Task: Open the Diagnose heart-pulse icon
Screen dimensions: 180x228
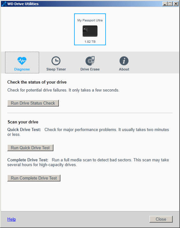Action: [22, 61]
